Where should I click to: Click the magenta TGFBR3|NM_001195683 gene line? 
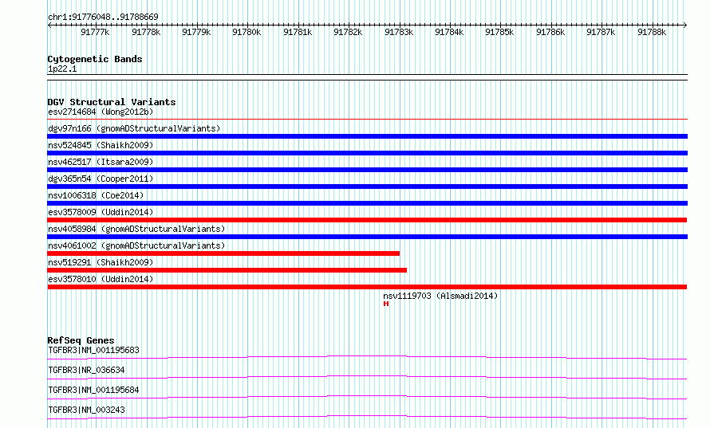point(367,357)
